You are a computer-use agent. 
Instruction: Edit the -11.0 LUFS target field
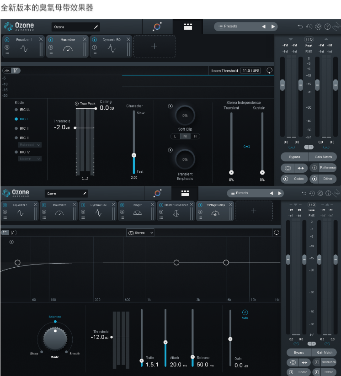click(x=250, y=71)
